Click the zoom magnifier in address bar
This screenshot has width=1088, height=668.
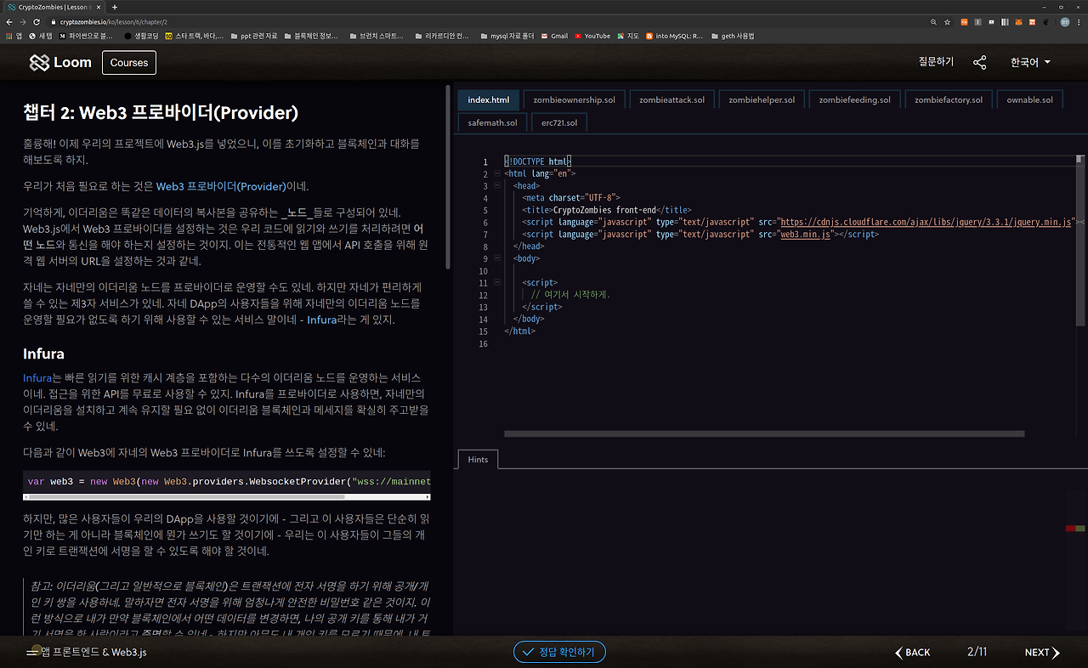pyautogui.click(x=934, y=21)
